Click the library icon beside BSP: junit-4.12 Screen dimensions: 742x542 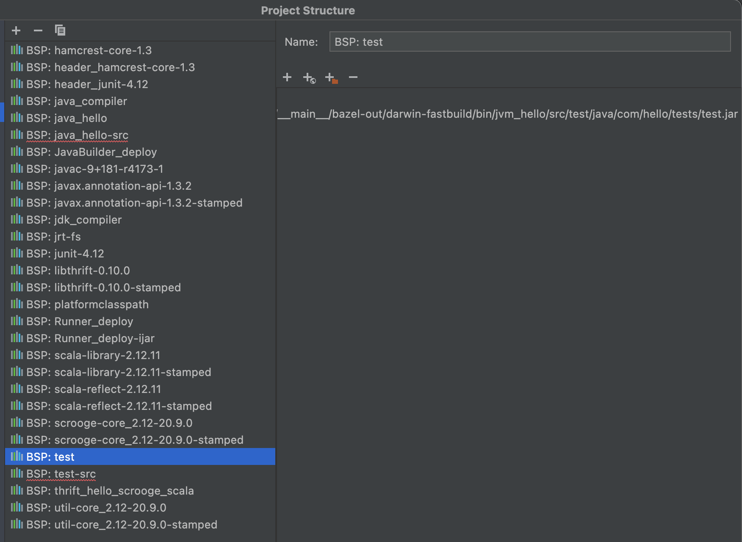point(17,253)
